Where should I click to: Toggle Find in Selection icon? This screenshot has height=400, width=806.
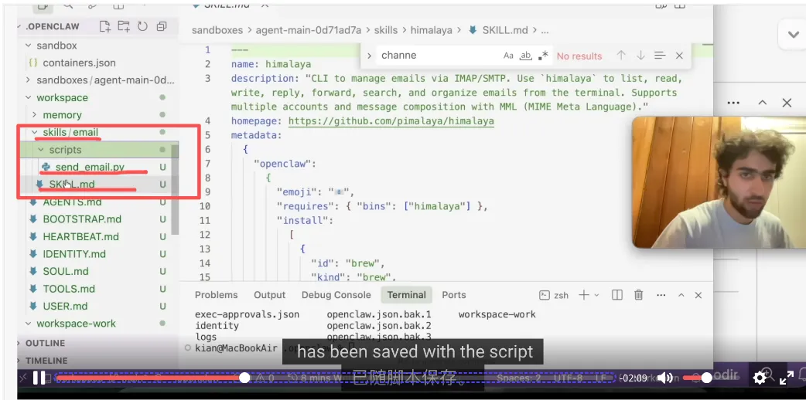660,56
